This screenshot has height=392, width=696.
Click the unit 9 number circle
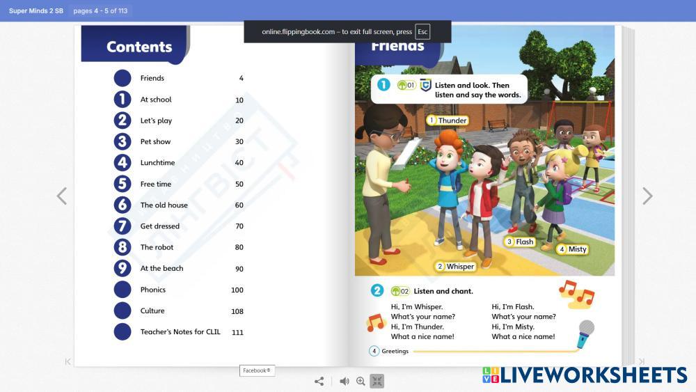coord(122,268)
